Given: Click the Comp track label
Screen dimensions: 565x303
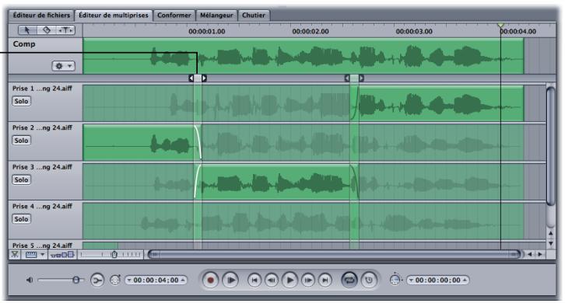Looking at the screenshot, I should [x=24, y=44].
